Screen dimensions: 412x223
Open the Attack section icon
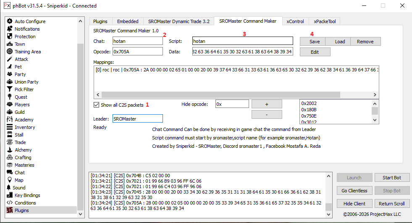coord(10,59)
